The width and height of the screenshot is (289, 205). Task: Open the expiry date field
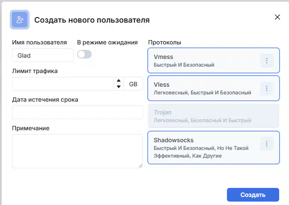pos(77,112)
